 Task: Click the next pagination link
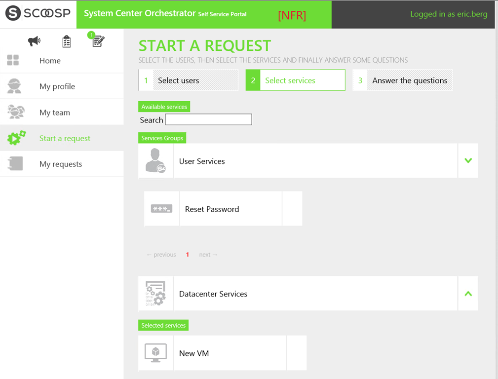click(208, 255)
